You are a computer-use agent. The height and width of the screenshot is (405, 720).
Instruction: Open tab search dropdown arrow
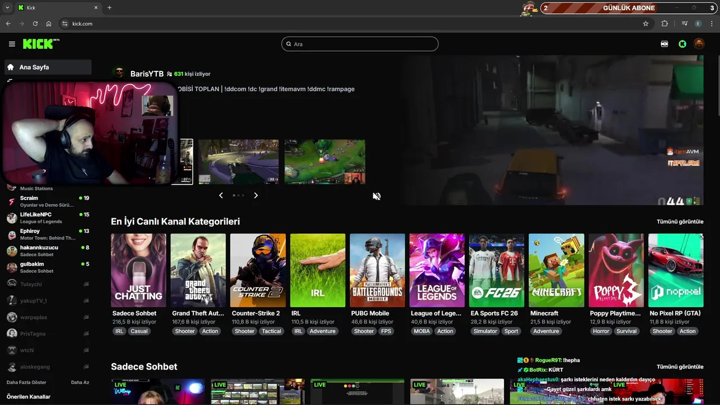tap(7, 8)
